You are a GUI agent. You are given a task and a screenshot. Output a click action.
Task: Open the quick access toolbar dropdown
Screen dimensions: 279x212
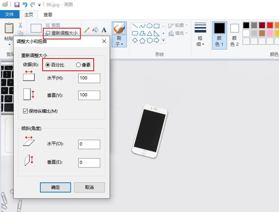coord(39,5)
